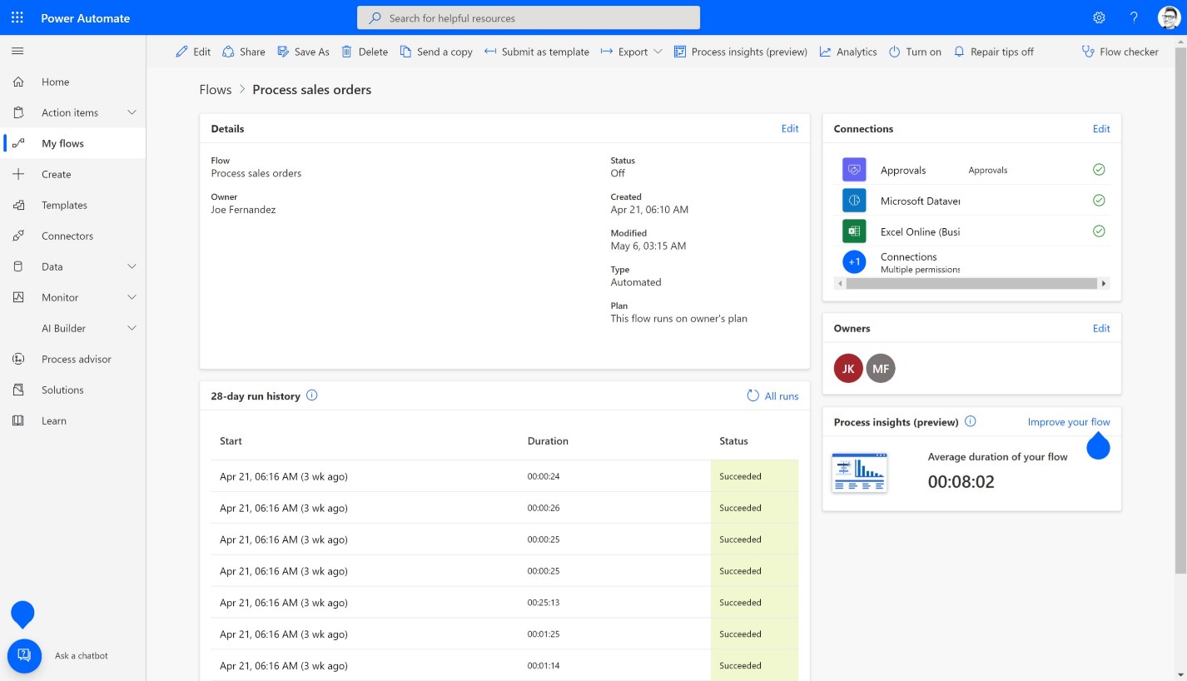Click Improve your flow link
Image resolution: width=1187 pixels, height=681 pixels.
(x=1068, y=422)
